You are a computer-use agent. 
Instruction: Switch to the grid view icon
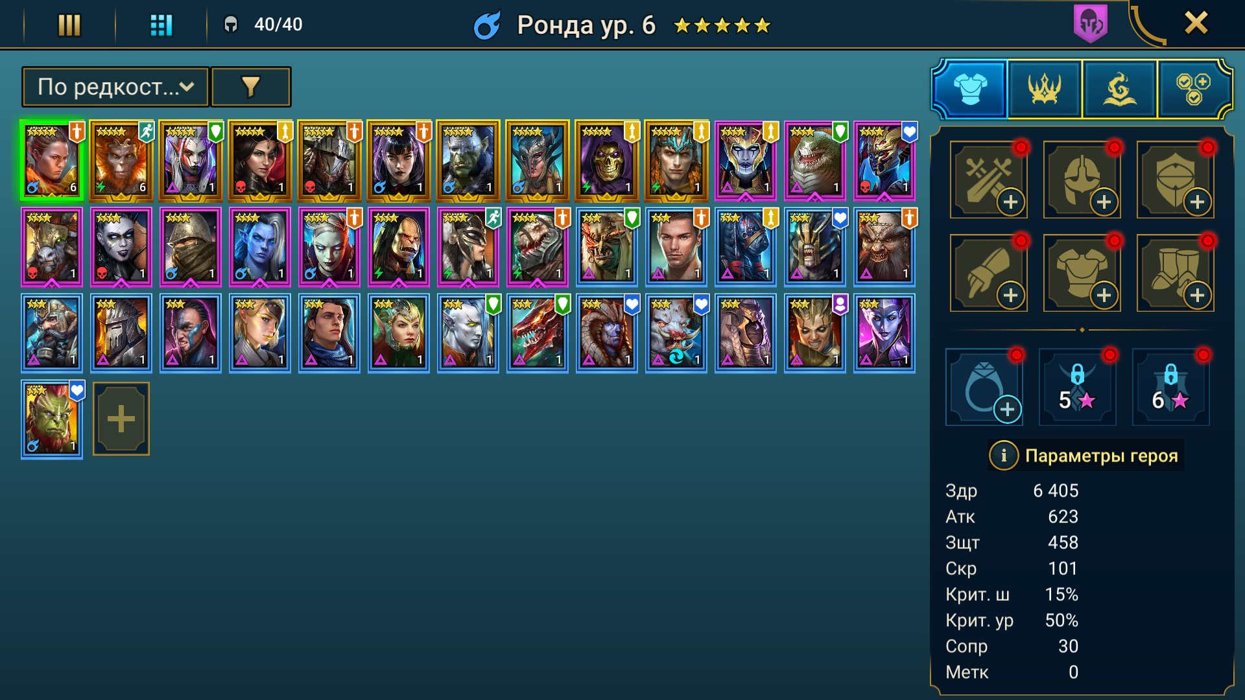tap(161, 25)
